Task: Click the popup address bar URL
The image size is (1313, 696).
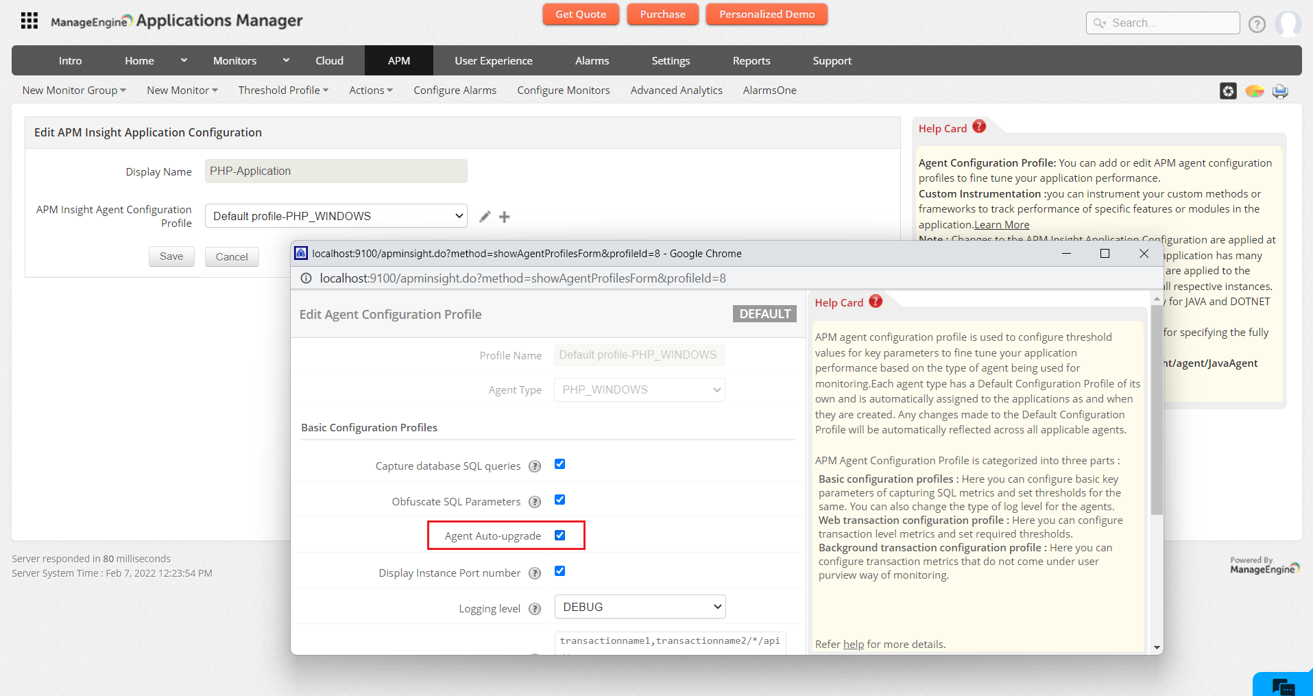Action: tap(523, 278)
